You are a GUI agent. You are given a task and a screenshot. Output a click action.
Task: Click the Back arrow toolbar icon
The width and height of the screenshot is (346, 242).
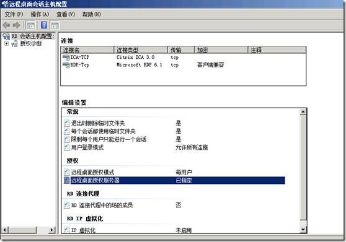[x=6, y=25]
